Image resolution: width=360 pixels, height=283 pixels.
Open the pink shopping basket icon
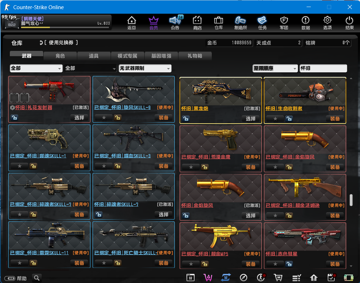click(x=208, y=278)
